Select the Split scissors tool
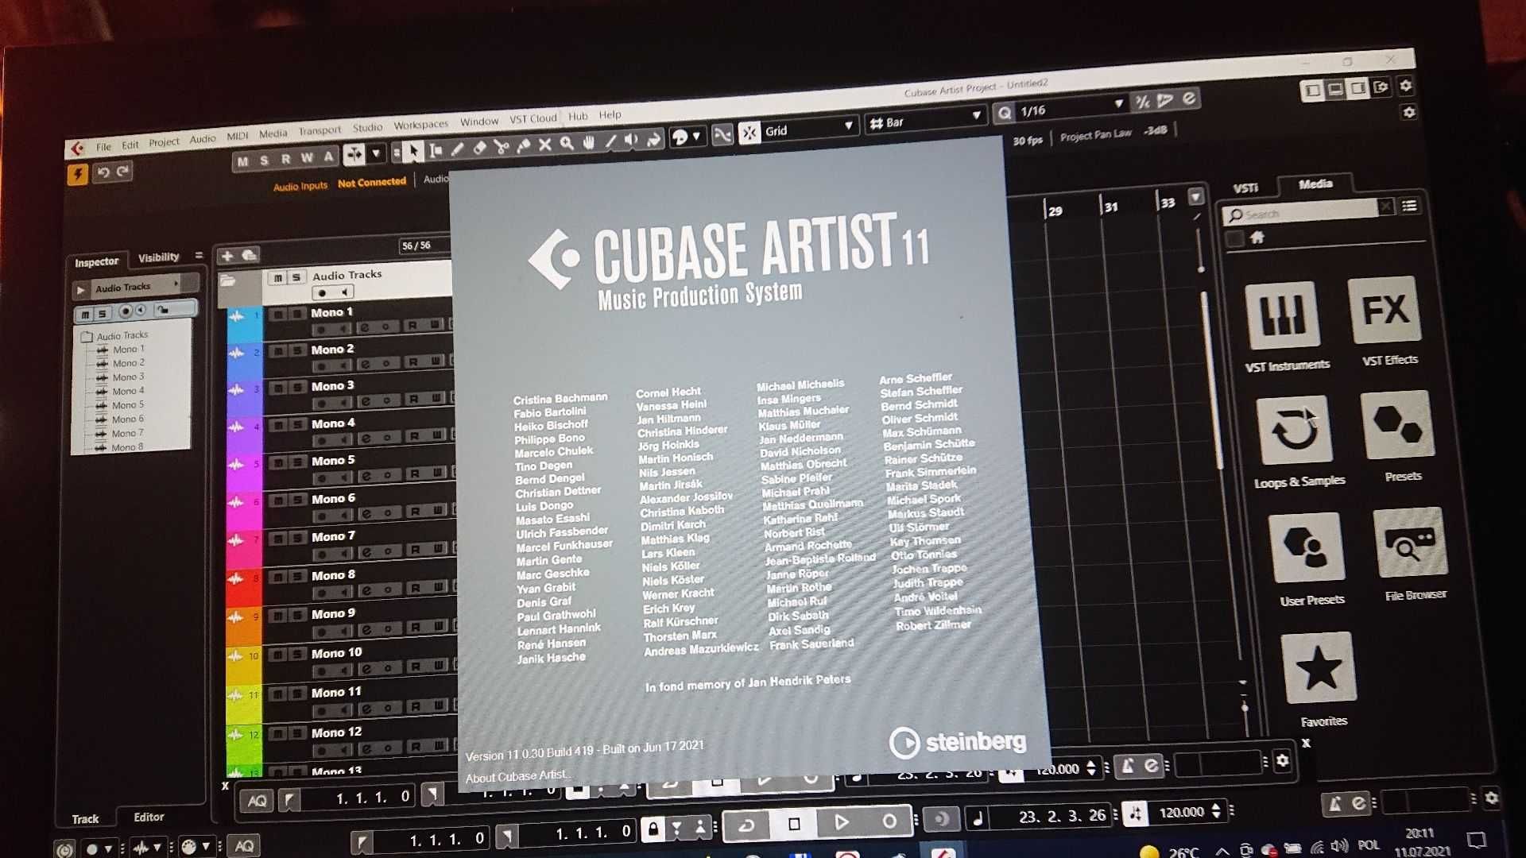Screen dimensions: 1526x858 [502, 147]
